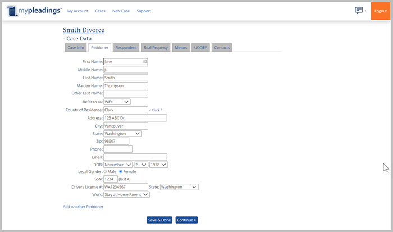Switch to the Respondent tab
Screen dimensions: 393x232
(x=126, y=48)
